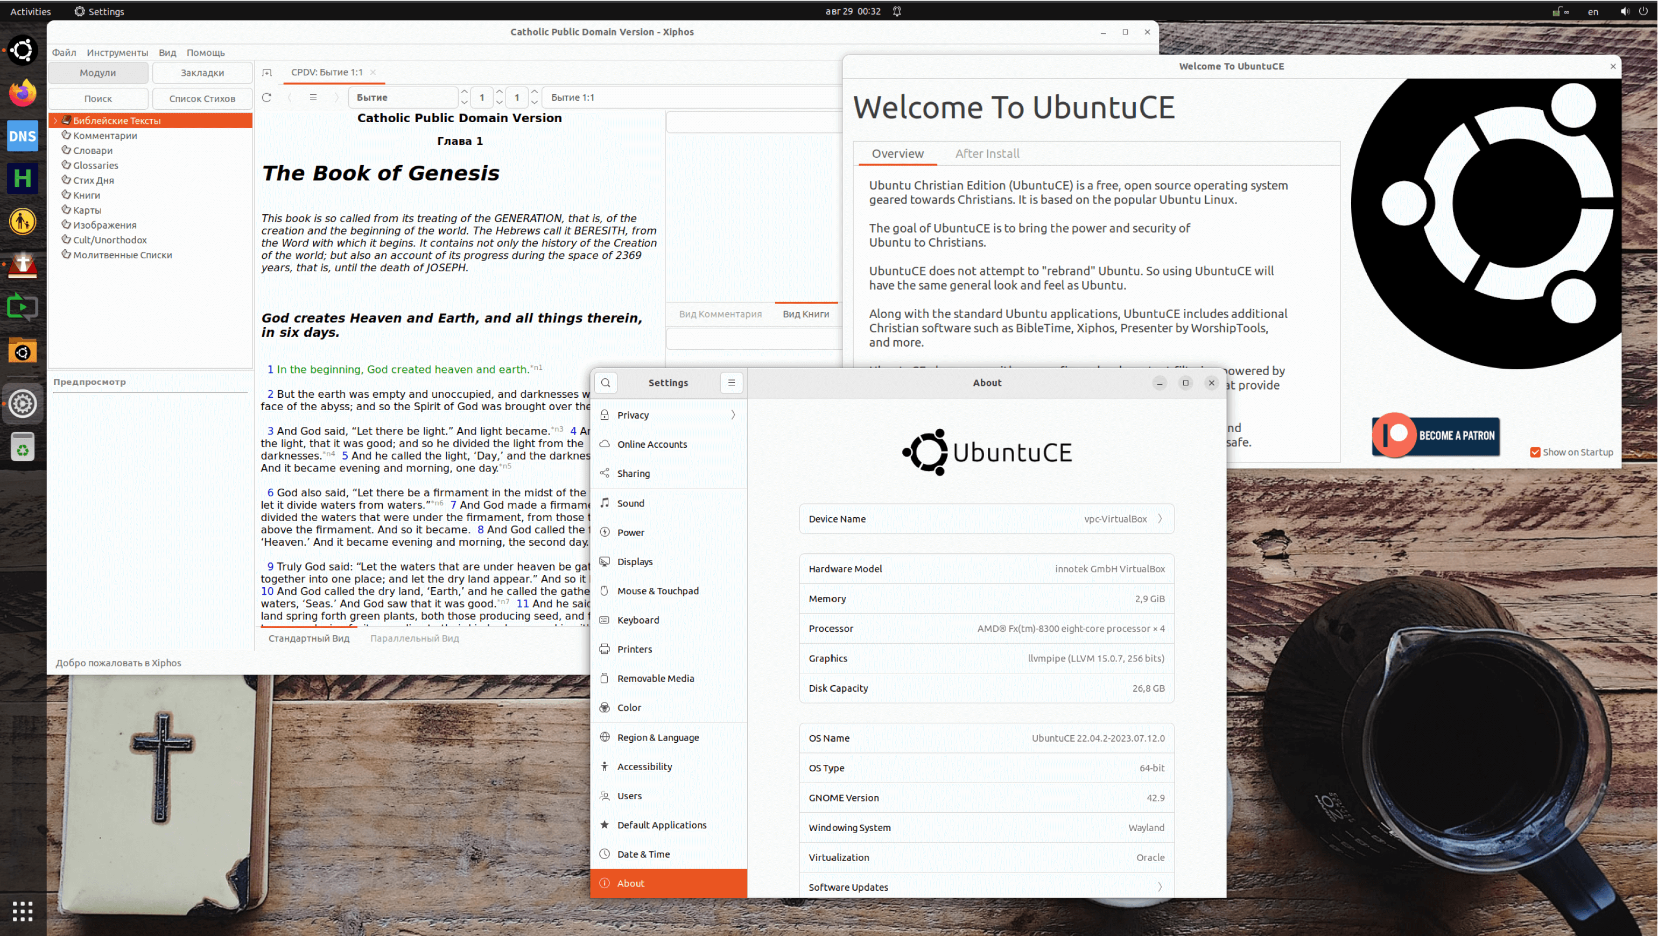
Task: Decrease the verse number stepper
Action: coord(534,102)
